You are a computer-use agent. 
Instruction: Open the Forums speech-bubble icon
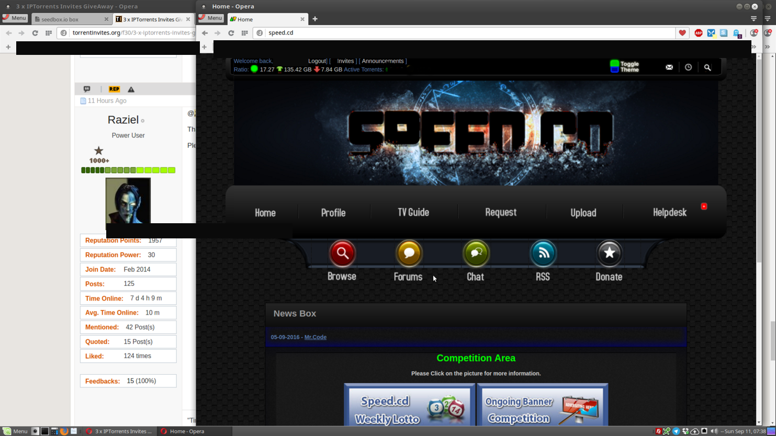pyautogui.click(x=409, y=254)
